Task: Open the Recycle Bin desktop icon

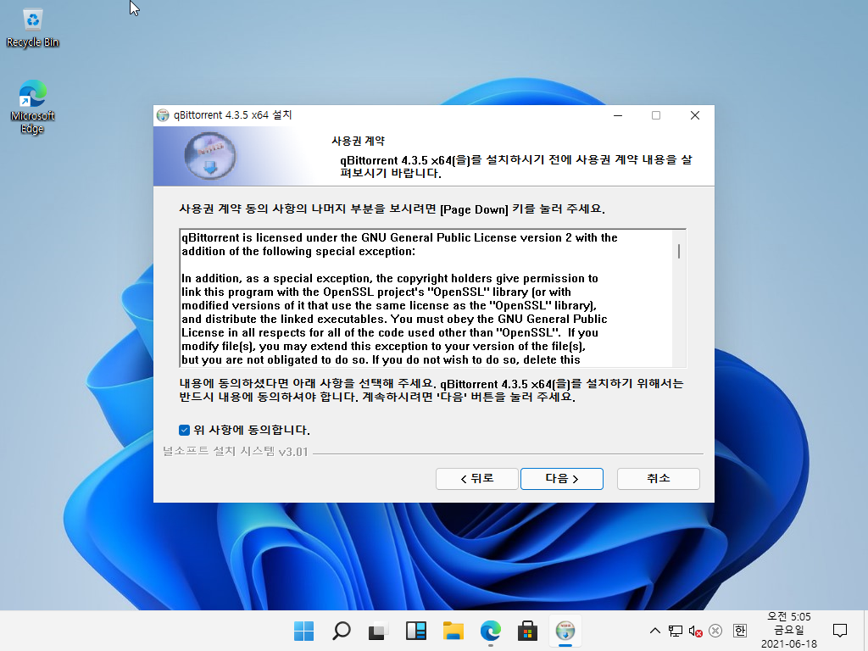Action: tap(33, 28)
